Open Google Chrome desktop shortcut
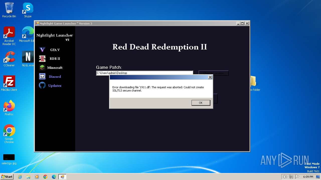This screenshot has height=180, width=321. (9, 134)
